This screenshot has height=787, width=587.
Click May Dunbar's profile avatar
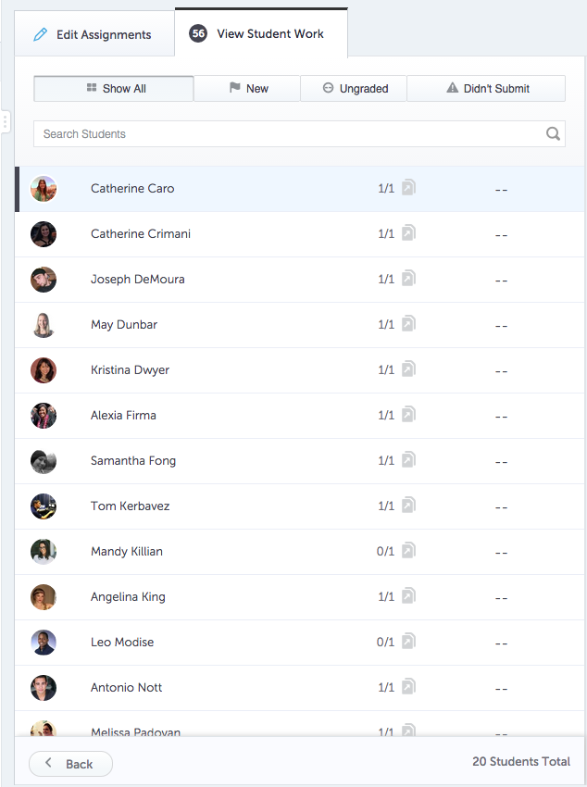pyautogui.click(x=44, y=325)
